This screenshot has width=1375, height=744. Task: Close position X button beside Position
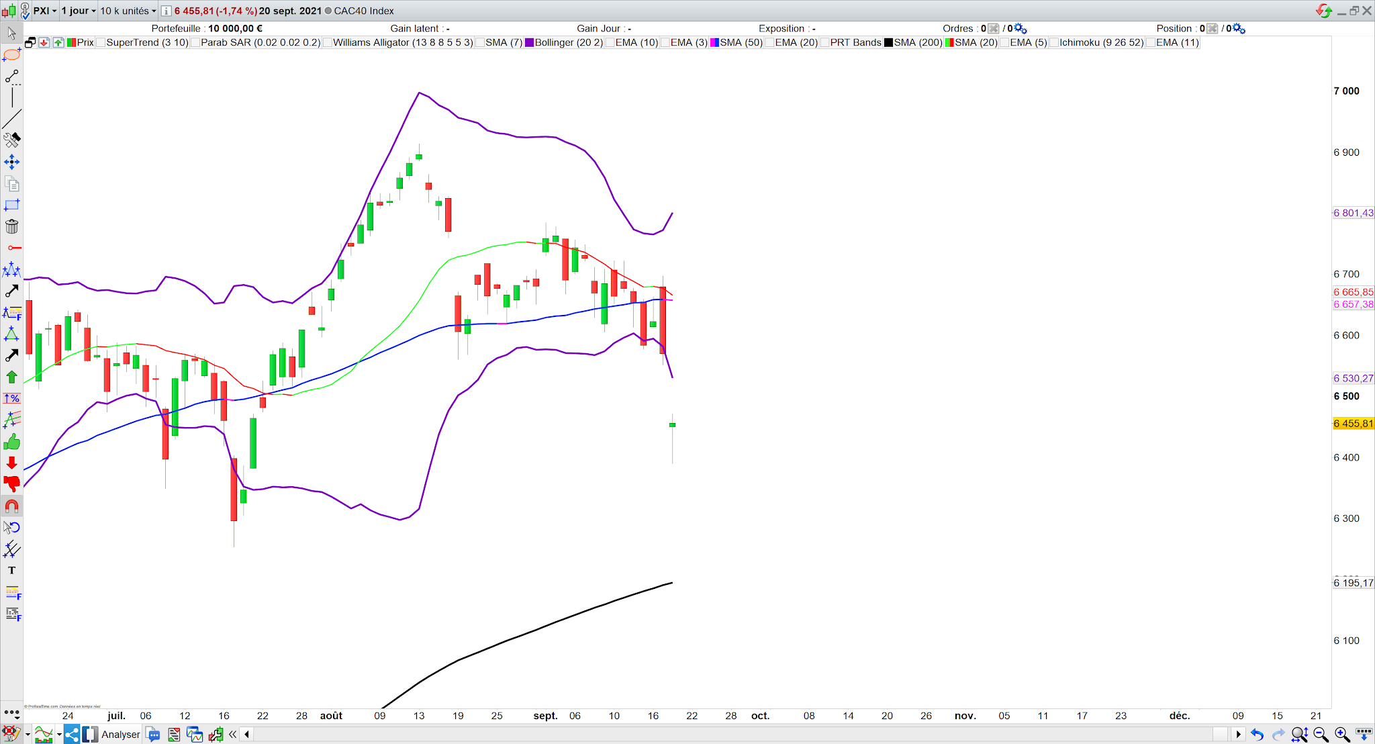pos(1212,28)
